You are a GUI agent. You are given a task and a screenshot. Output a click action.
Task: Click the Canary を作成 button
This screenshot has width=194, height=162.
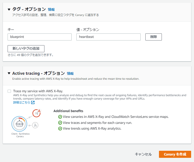[x=175, y=154]
